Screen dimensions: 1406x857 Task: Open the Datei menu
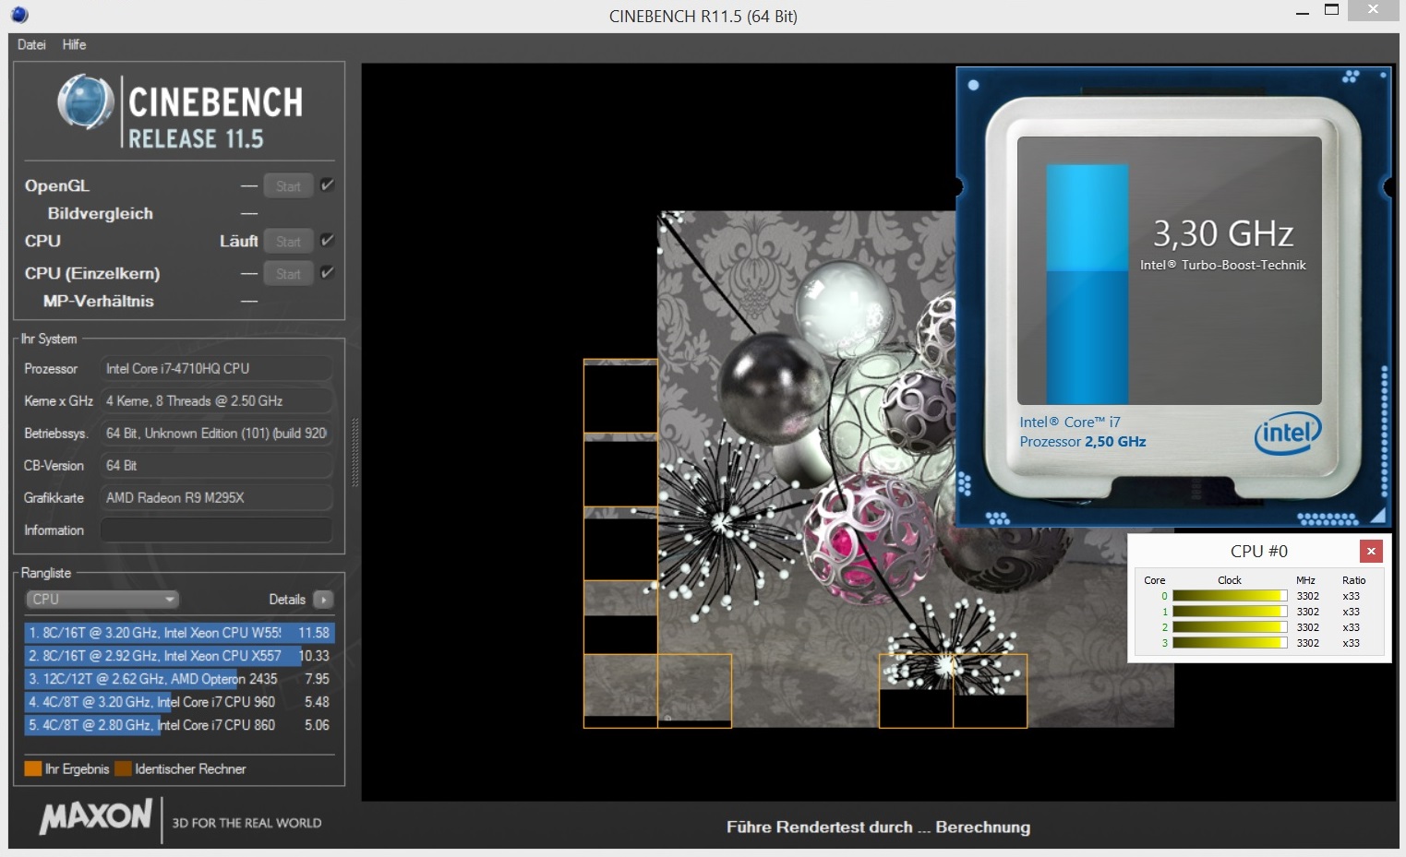click(x=31, y=44)
